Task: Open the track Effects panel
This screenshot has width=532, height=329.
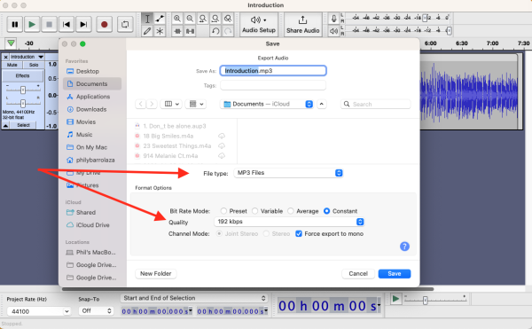Action: [x=23, y=76]
